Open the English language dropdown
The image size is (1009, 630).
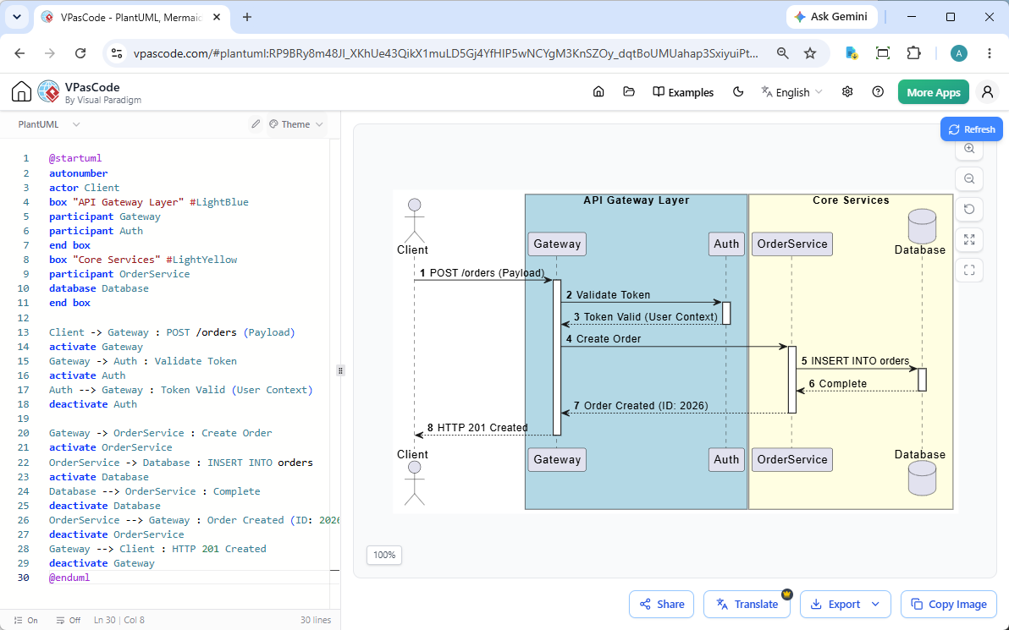click(x=791, y=92)
